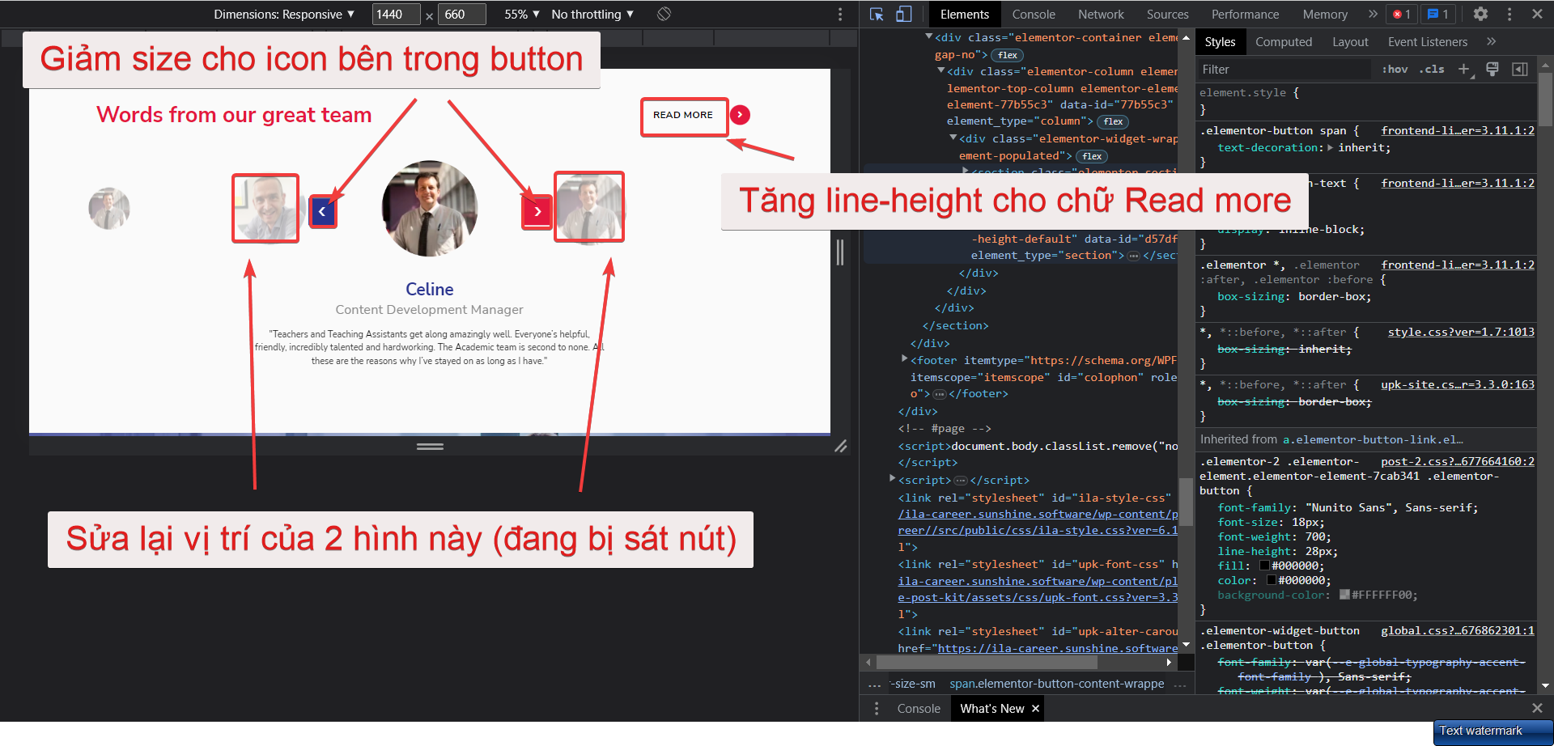Viewport: 1554px width, 746px height.
Task: Open the Dimensions: Responsive dropdown
Action: pos(284,15)
